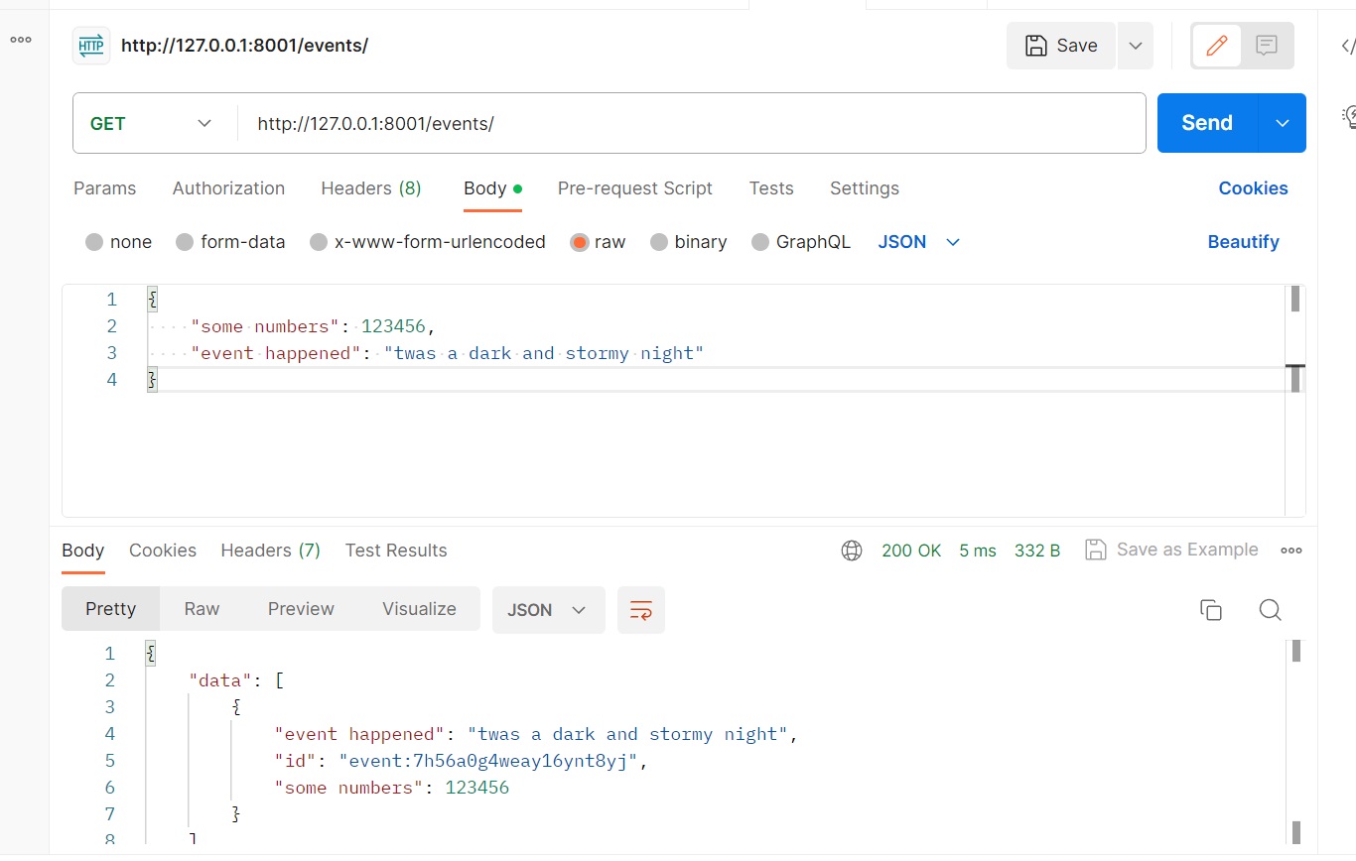
Task: Copy the response body with the copy icon
Action: pos(1211,610)
